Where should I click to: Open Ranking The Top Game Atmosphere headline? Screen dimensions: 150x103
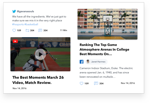[x=104, y=49]
